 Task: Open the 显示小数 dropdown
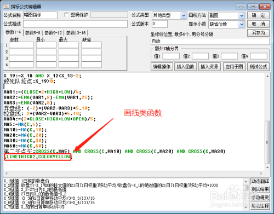click(242, 24)
